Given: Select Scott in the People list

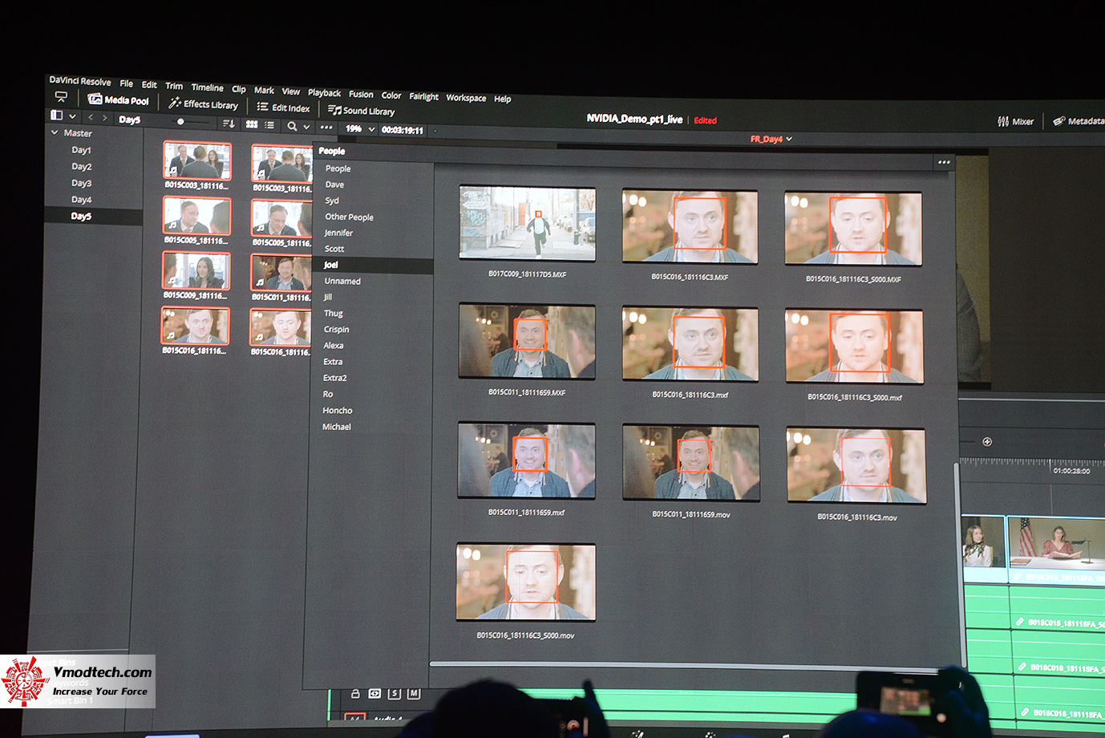Looking at the screenshot, I should point(334,249).
